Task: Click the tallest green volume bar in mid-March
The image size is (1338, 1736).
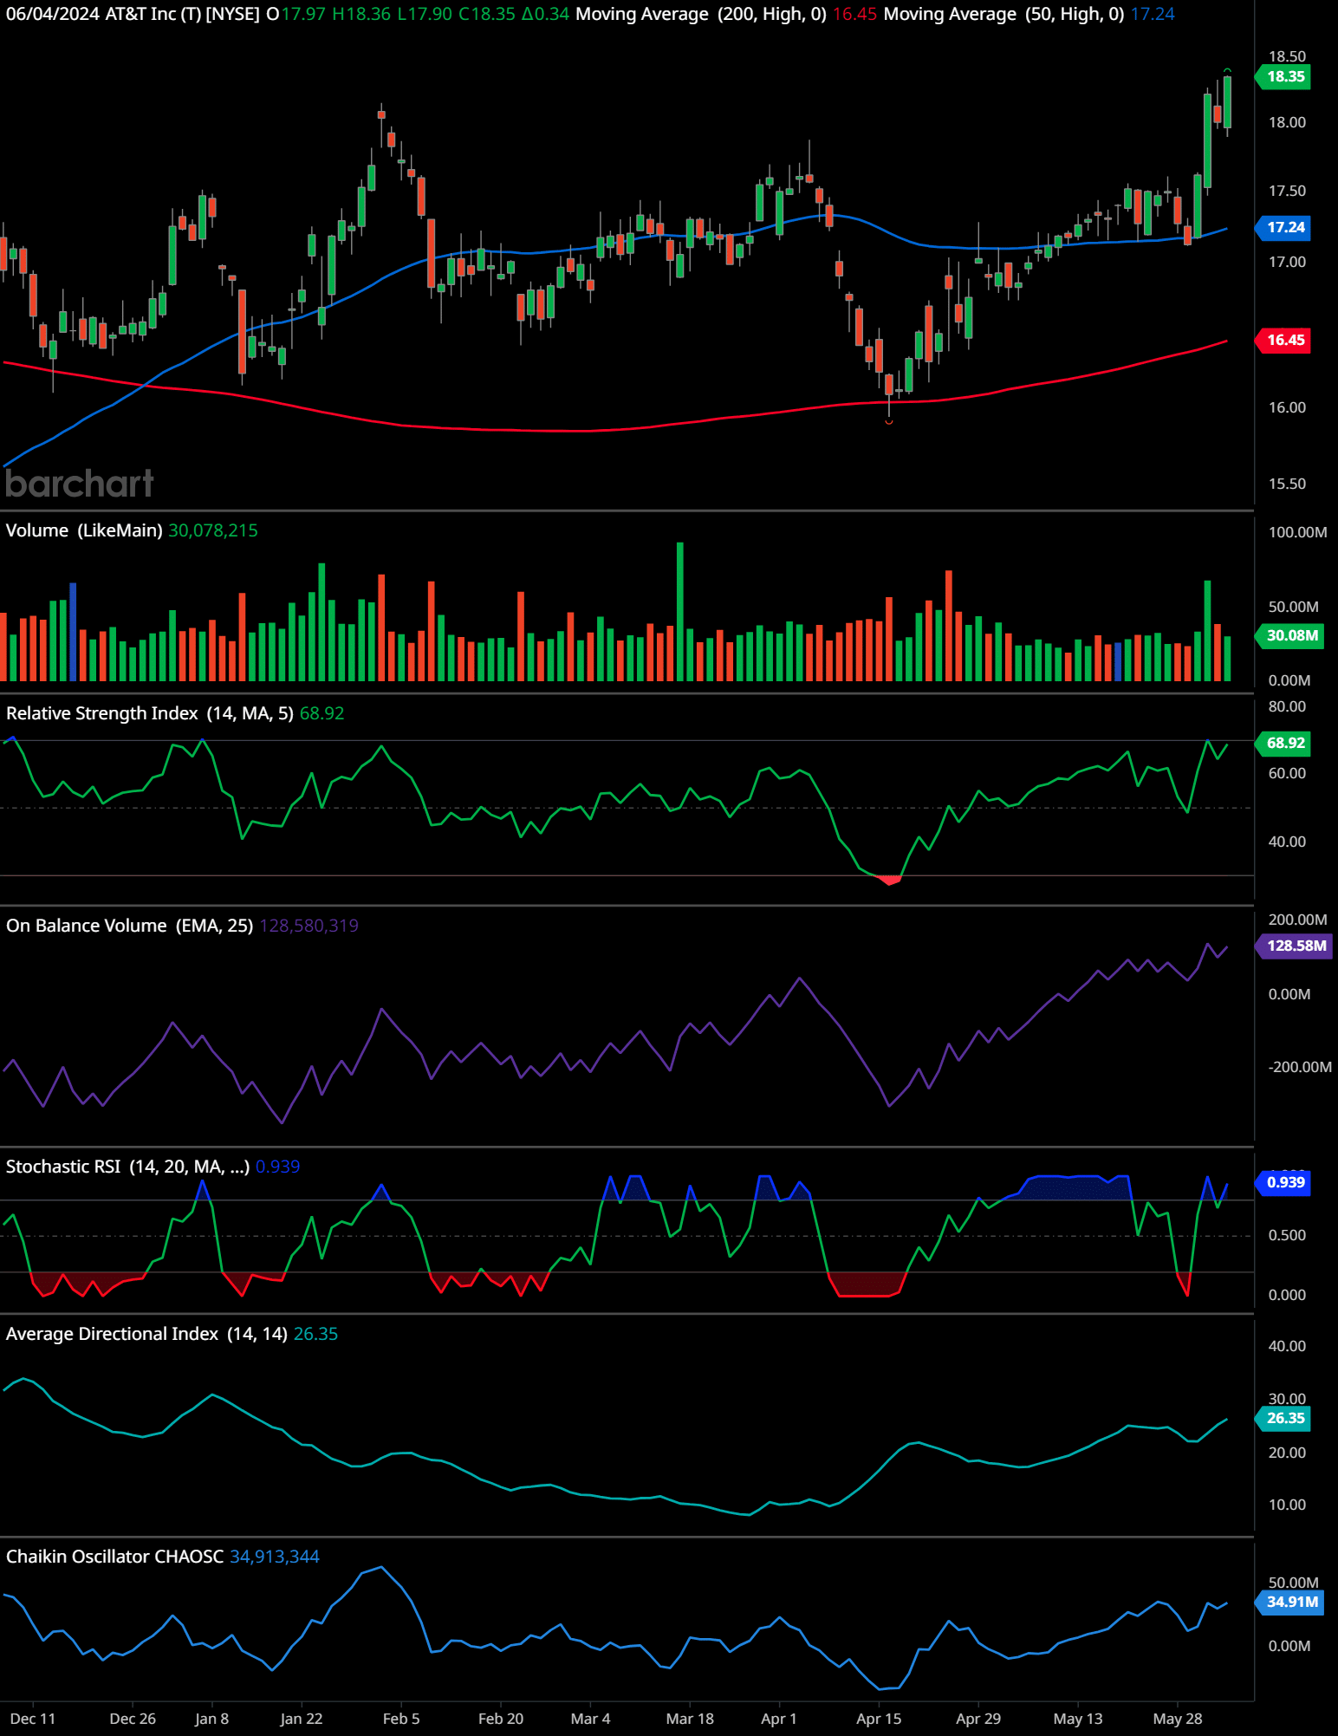Action: (x=680, y=611)
